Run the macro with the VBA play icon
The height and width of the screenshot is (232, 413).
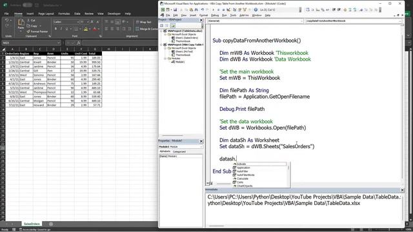tap(213, 10)
